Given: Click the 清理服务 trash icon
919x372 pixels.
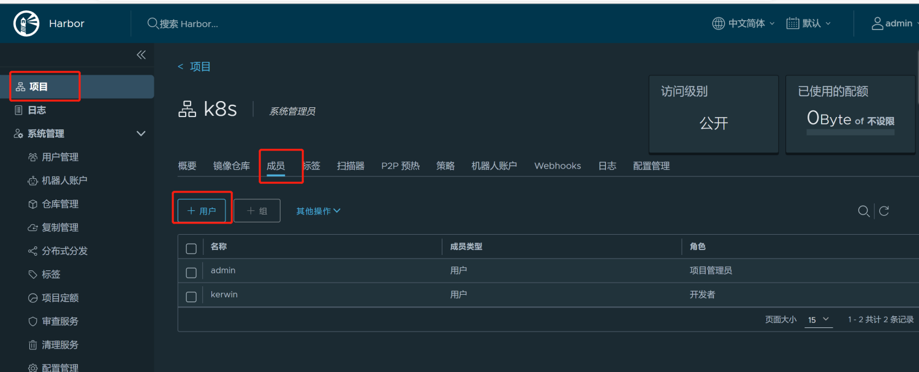Looking at the screenshot, I should (33, 345).
